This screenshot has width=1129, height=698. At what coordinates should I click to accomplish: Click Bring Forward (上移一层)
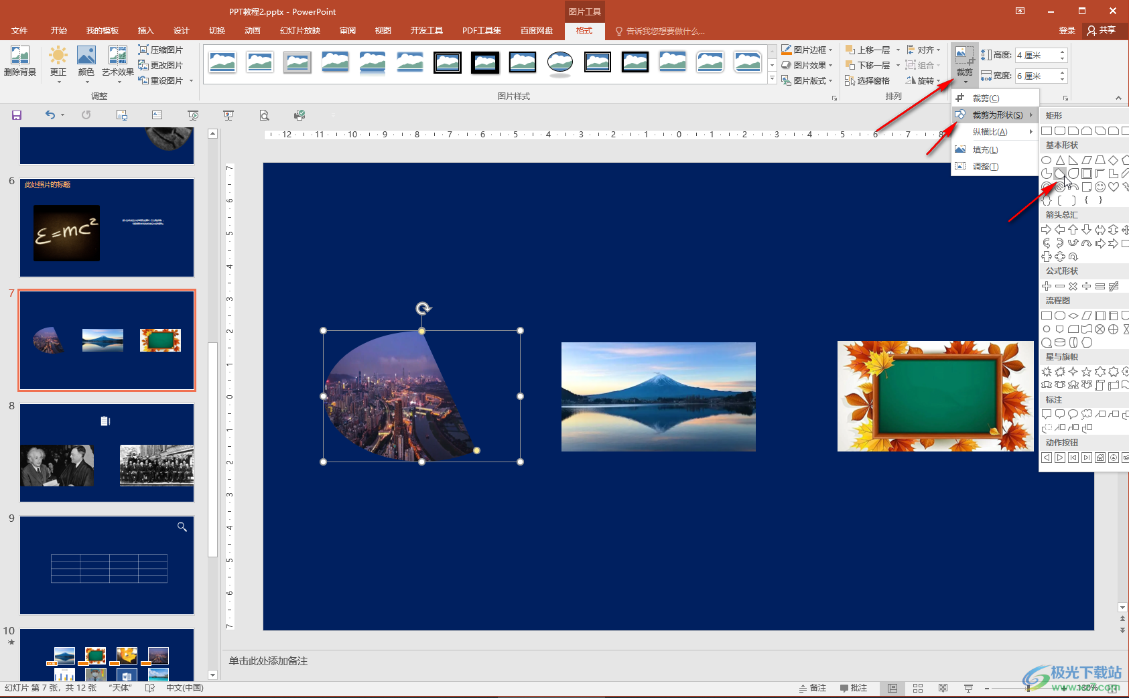(x=868, y=50)
